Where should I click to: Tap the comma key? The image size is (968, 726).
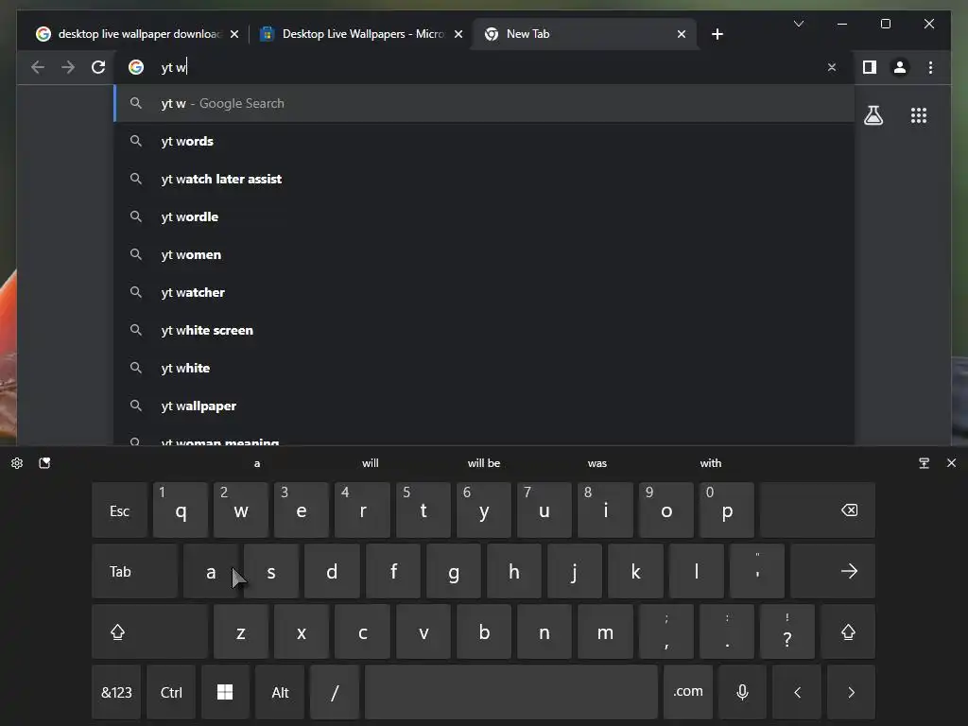666,631
